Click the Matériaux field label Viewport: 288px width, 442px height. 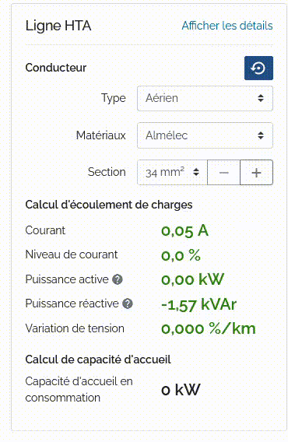pos(100,135)
